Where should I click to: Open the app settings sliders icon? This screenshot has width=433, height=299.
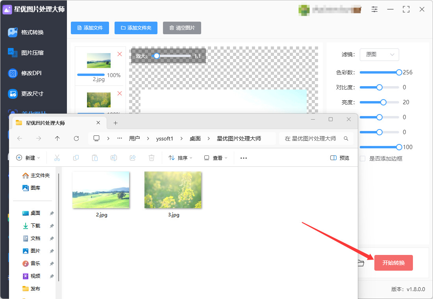374,9
